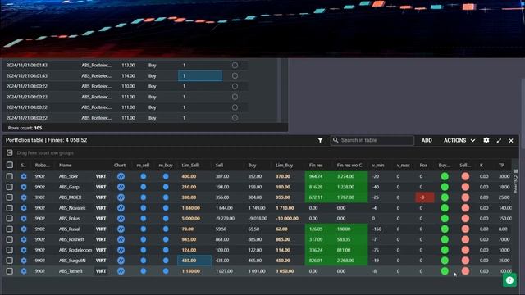Open settings gear for ABS_Polus row
Viewport: 525px width, 295px height.
tap(24, 219)
